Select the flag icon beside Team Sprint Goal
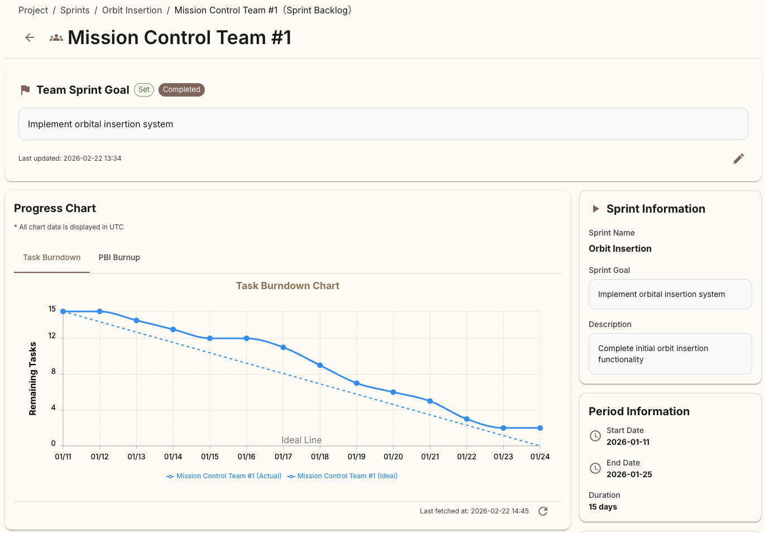The width and height of the screenshot is (765, 533). 25,89
